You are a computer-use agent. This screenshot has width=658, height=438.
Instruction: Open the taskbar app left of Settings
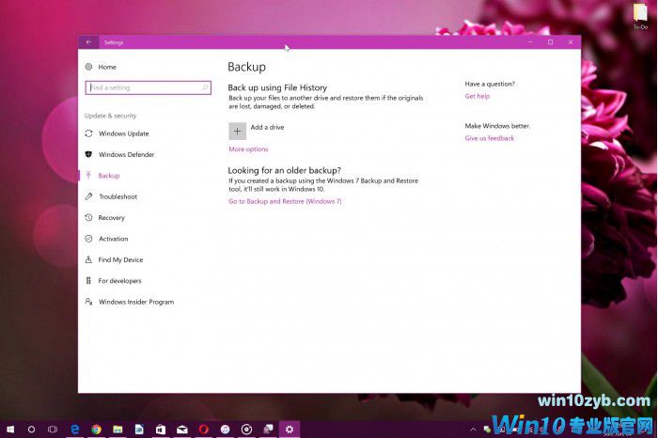pos(268,430)
